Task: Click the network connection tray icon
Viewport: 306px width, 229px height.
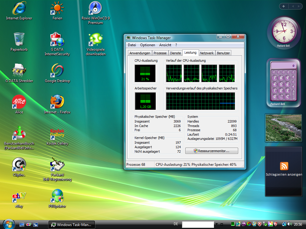Action: coord(284,224)
